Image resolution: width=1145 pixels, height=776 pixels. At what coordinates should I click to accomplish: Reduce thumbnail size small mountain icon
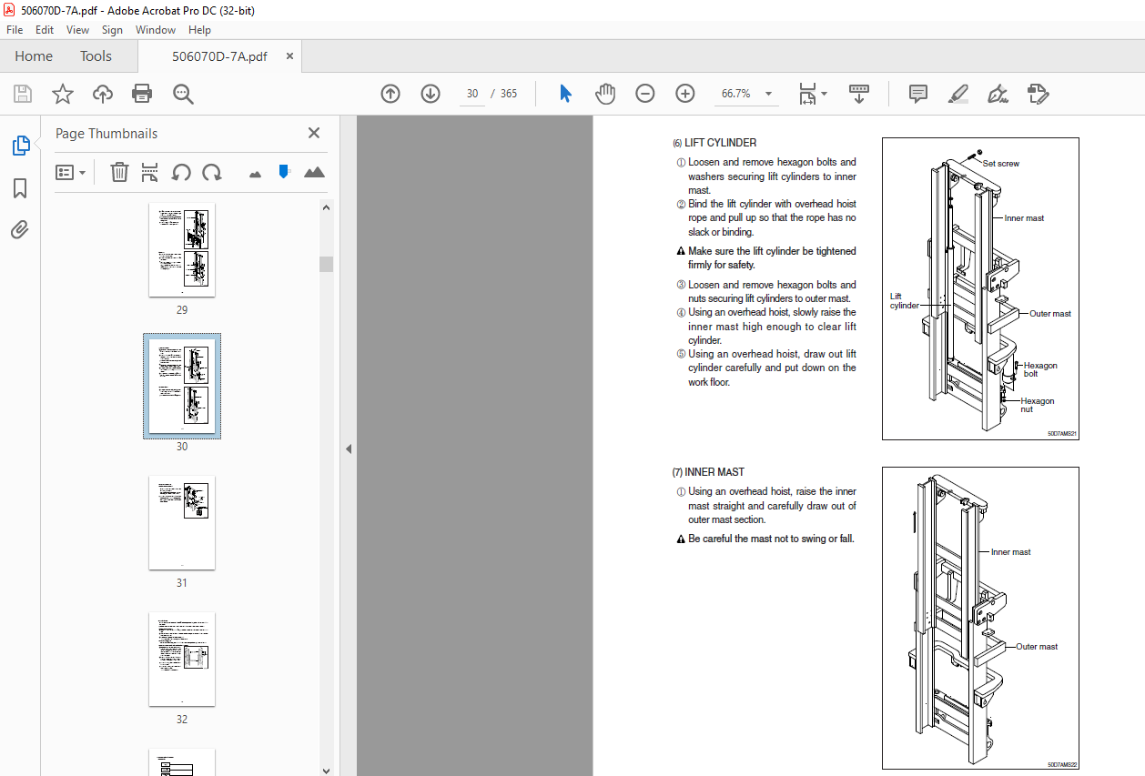[255, 173]
